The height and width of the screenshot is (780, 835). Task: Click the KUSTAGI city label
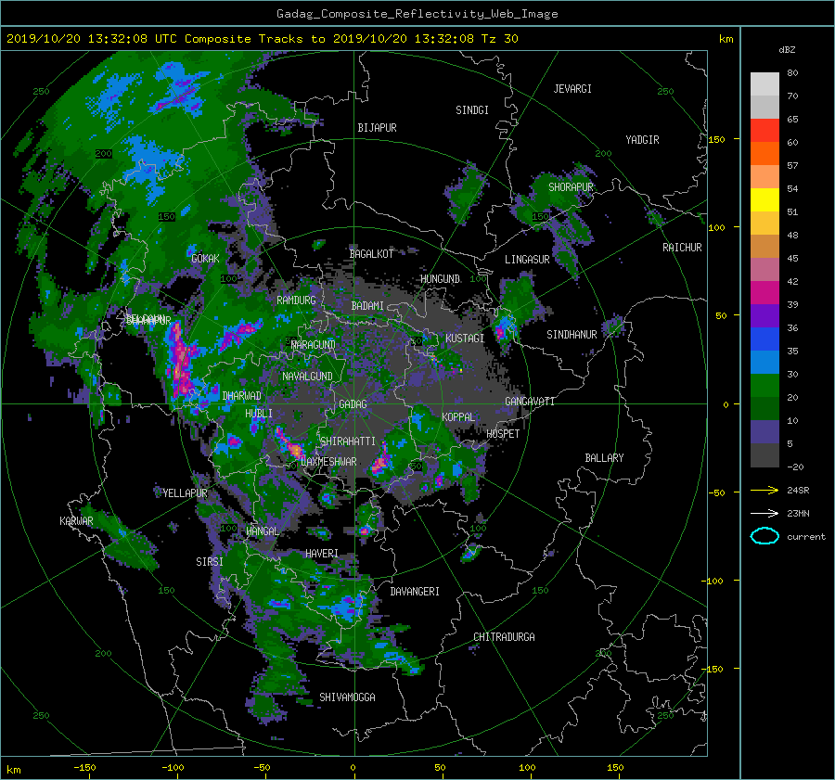pos(465,339)
